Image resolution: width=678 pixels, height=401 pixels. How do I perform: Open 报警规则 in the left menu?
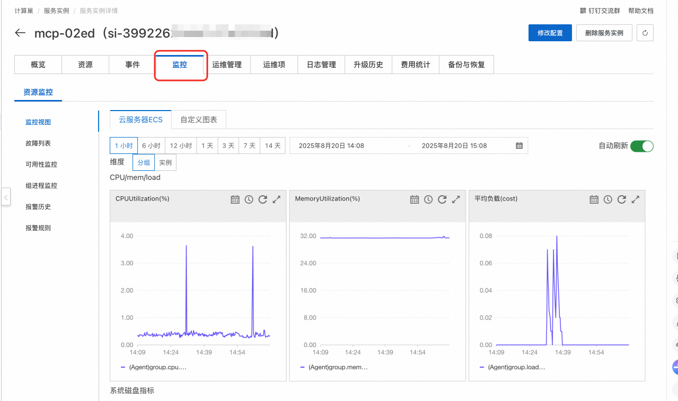pos(38,228)
